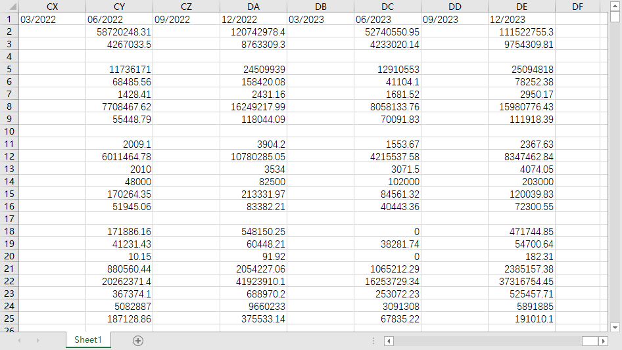Click the horizontal scrollbar thumb

tap(590, 341)
